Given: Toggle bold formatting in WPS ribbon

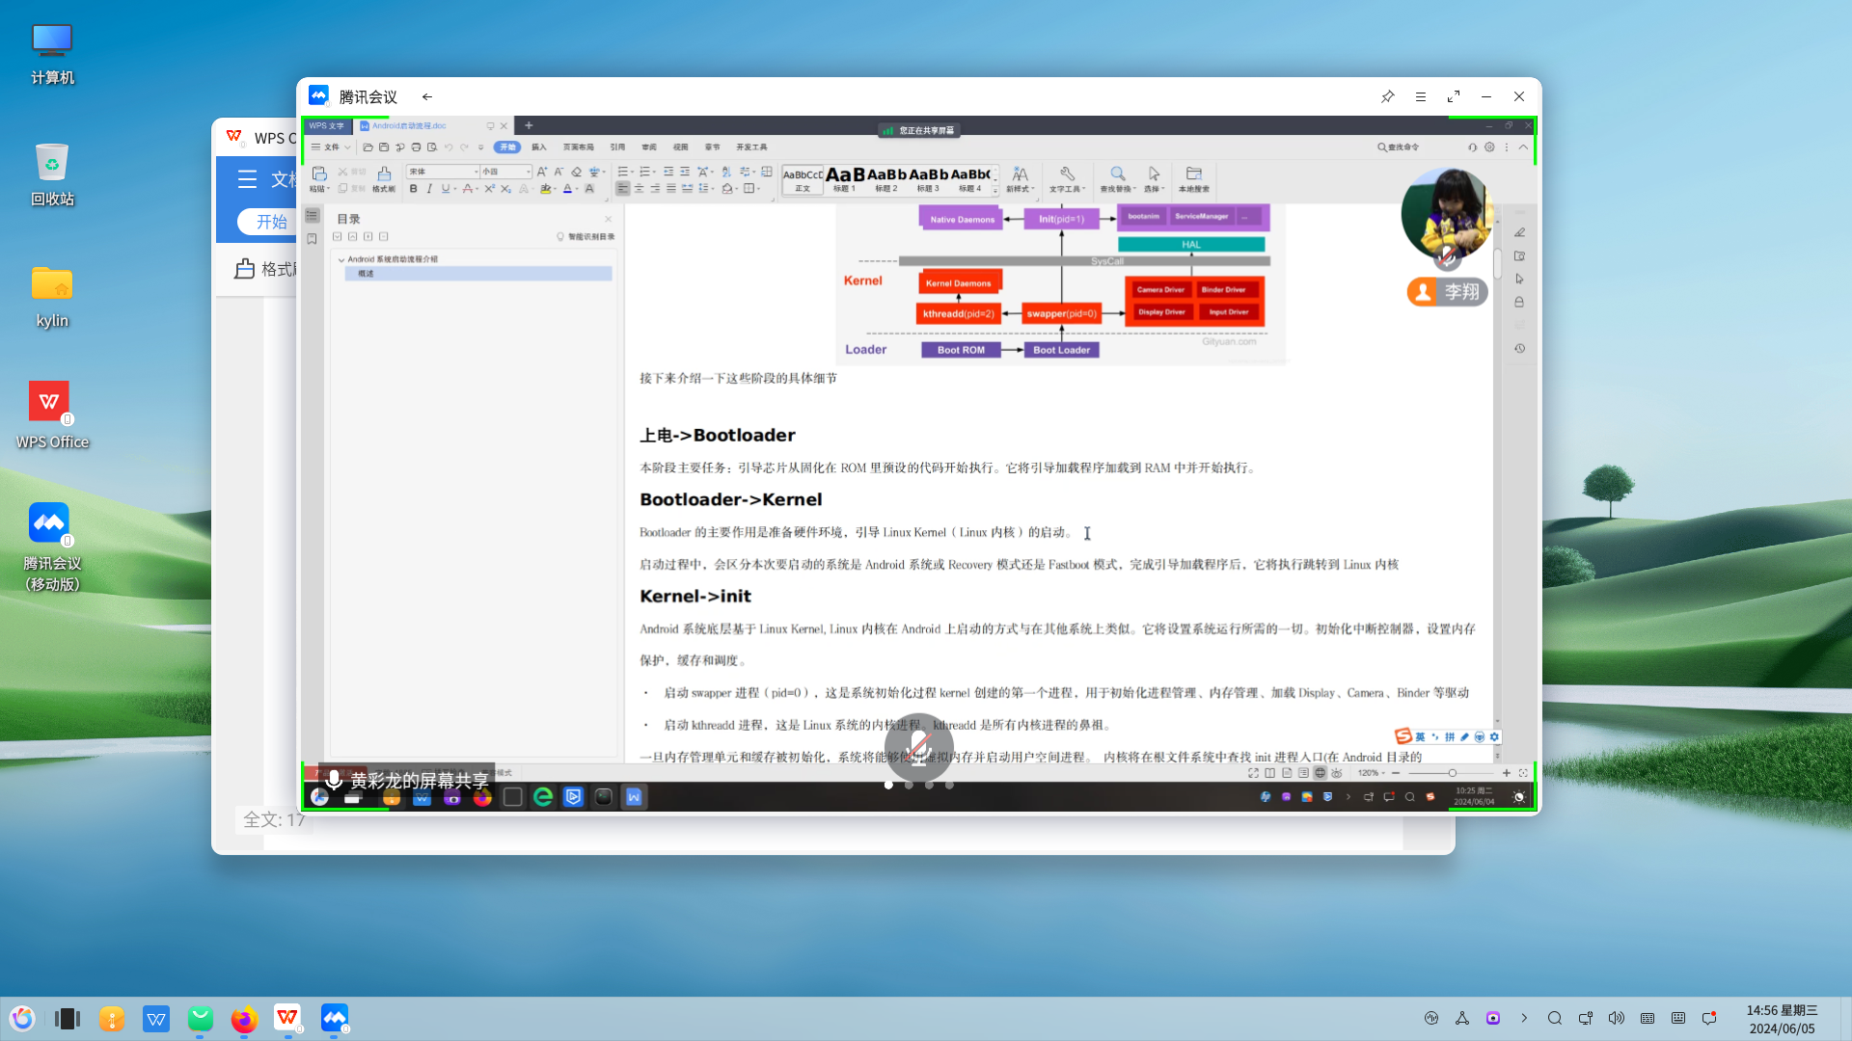Looking at the screenshot, I should (414, 189).
